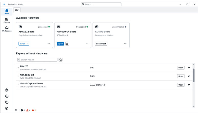
Task: Expand the ADA4630-24 plug-in row
Action: point(18,76)
